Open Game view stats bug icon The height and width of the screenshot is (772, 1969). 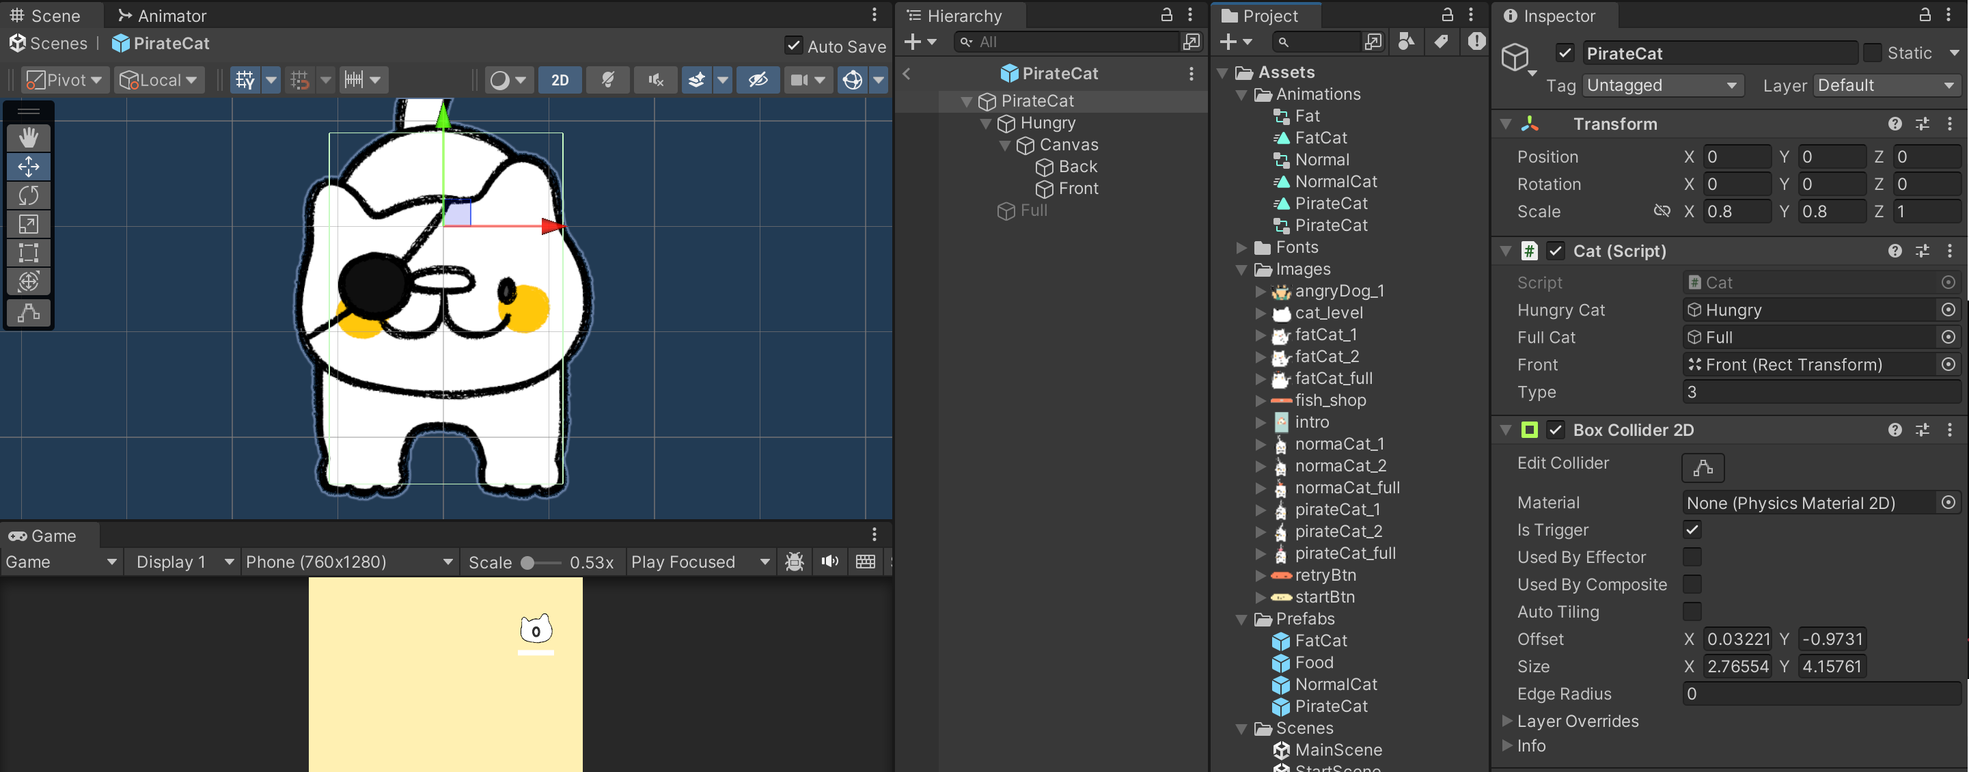[x=794, y=562]
